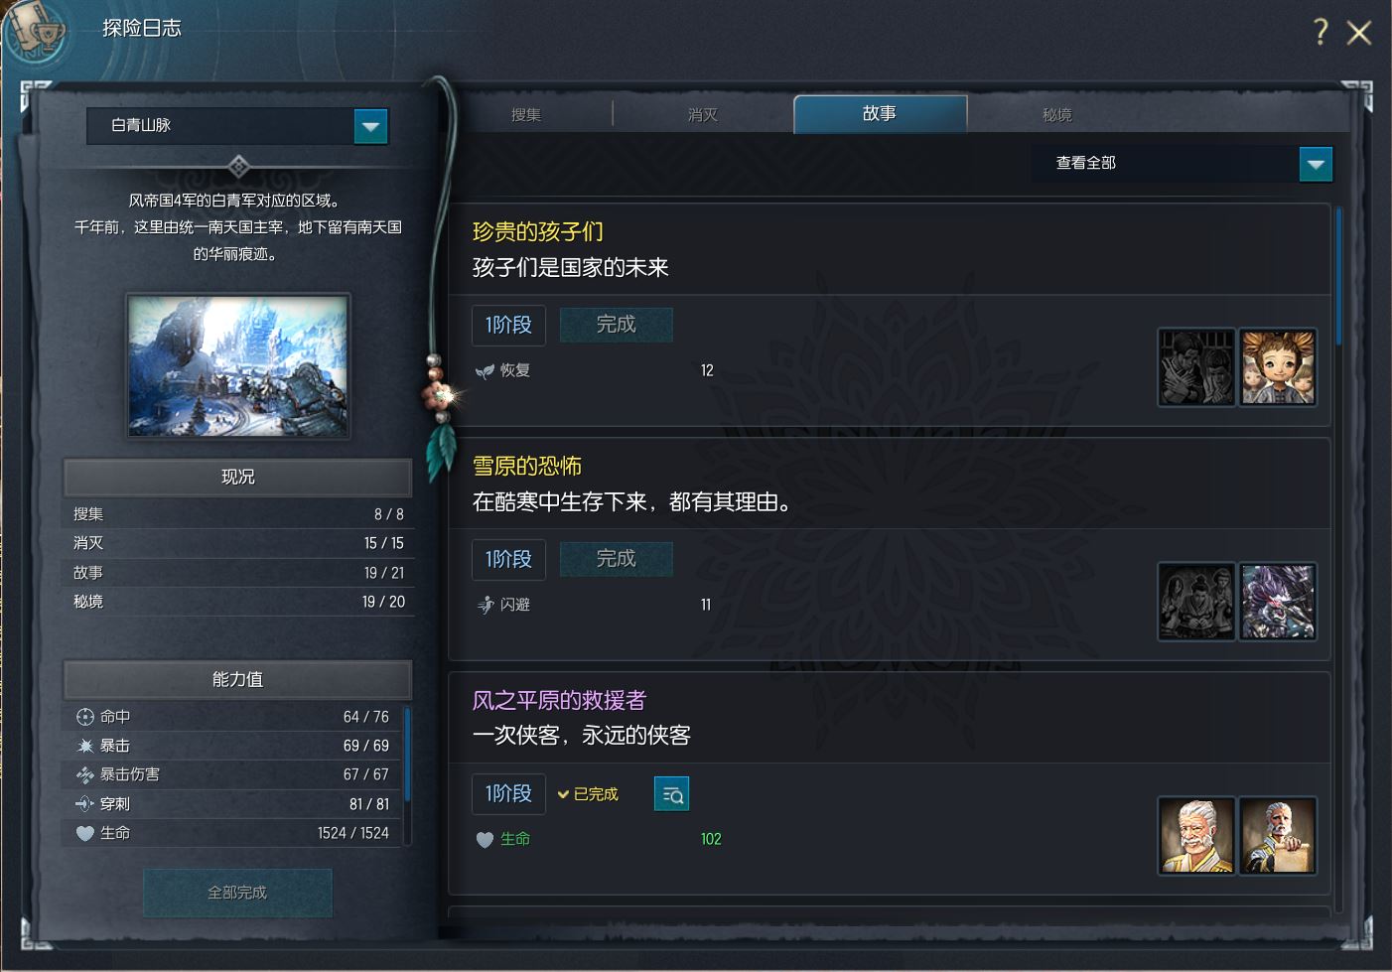Click 完成 button for 雪原的恐怖
This screenshot has width=1392, height=972.
click(617, 559)
